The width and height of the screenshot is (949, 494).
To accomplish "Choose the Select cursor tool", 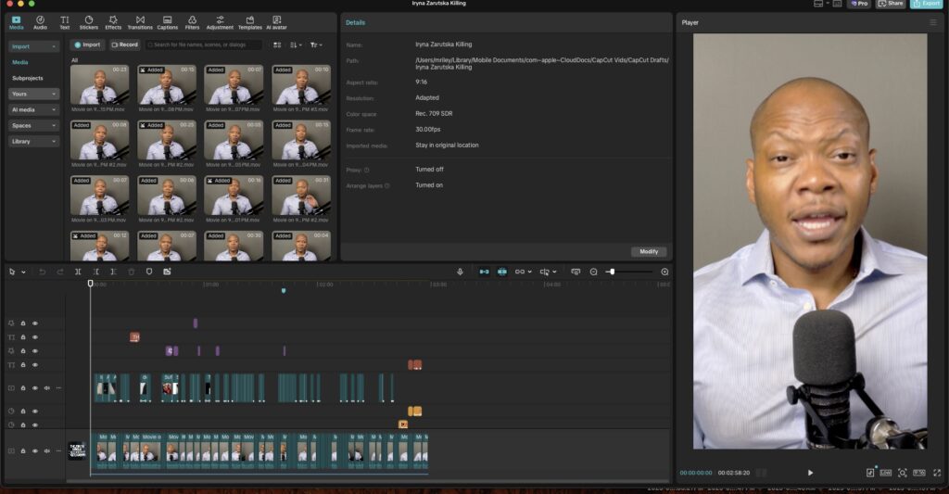I will click(x=12, y=272).
